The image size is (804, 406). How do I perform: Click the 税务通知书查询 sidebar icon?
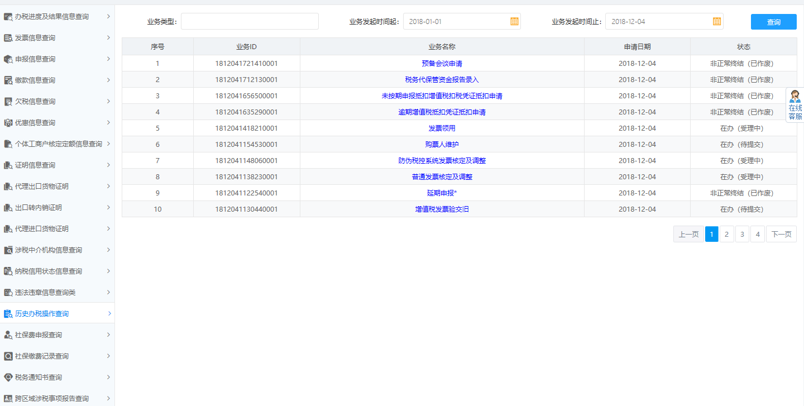coord(8,377)
